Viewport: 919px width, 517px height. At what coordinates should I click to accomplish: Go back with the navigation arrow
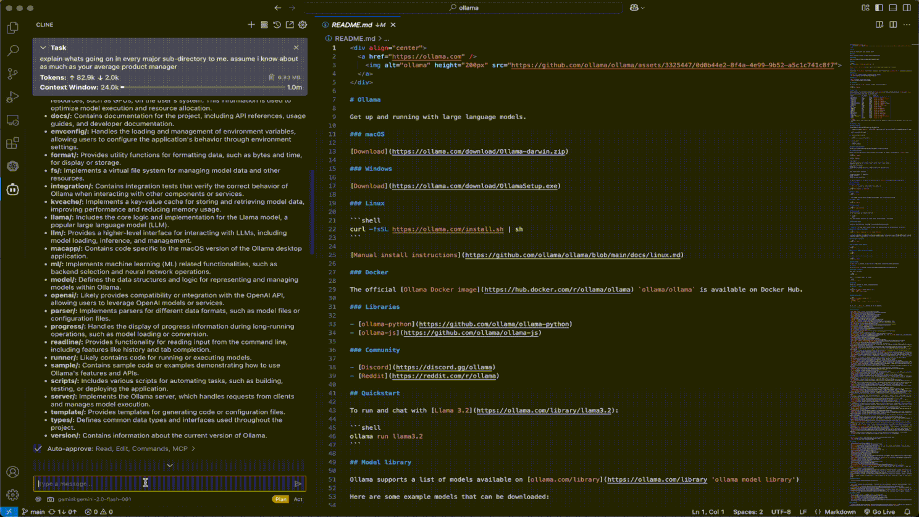tap(277, 8)
